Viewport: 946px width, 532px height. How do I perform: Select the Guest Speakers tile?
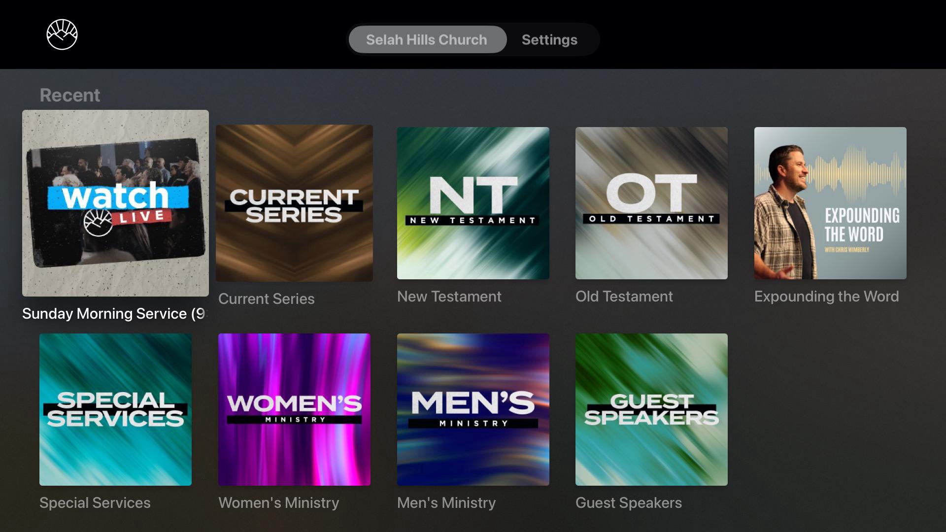pyautogui.click(x=651, y=409)
